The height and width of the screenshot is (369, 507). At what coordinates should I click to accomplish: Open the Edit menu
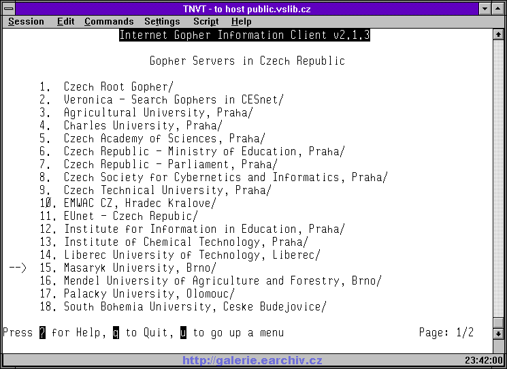(x=65, y=22)
